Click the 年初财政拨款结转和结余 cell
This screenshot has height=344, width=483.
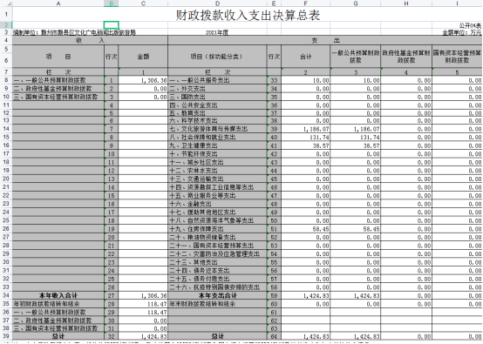(58, 304)
